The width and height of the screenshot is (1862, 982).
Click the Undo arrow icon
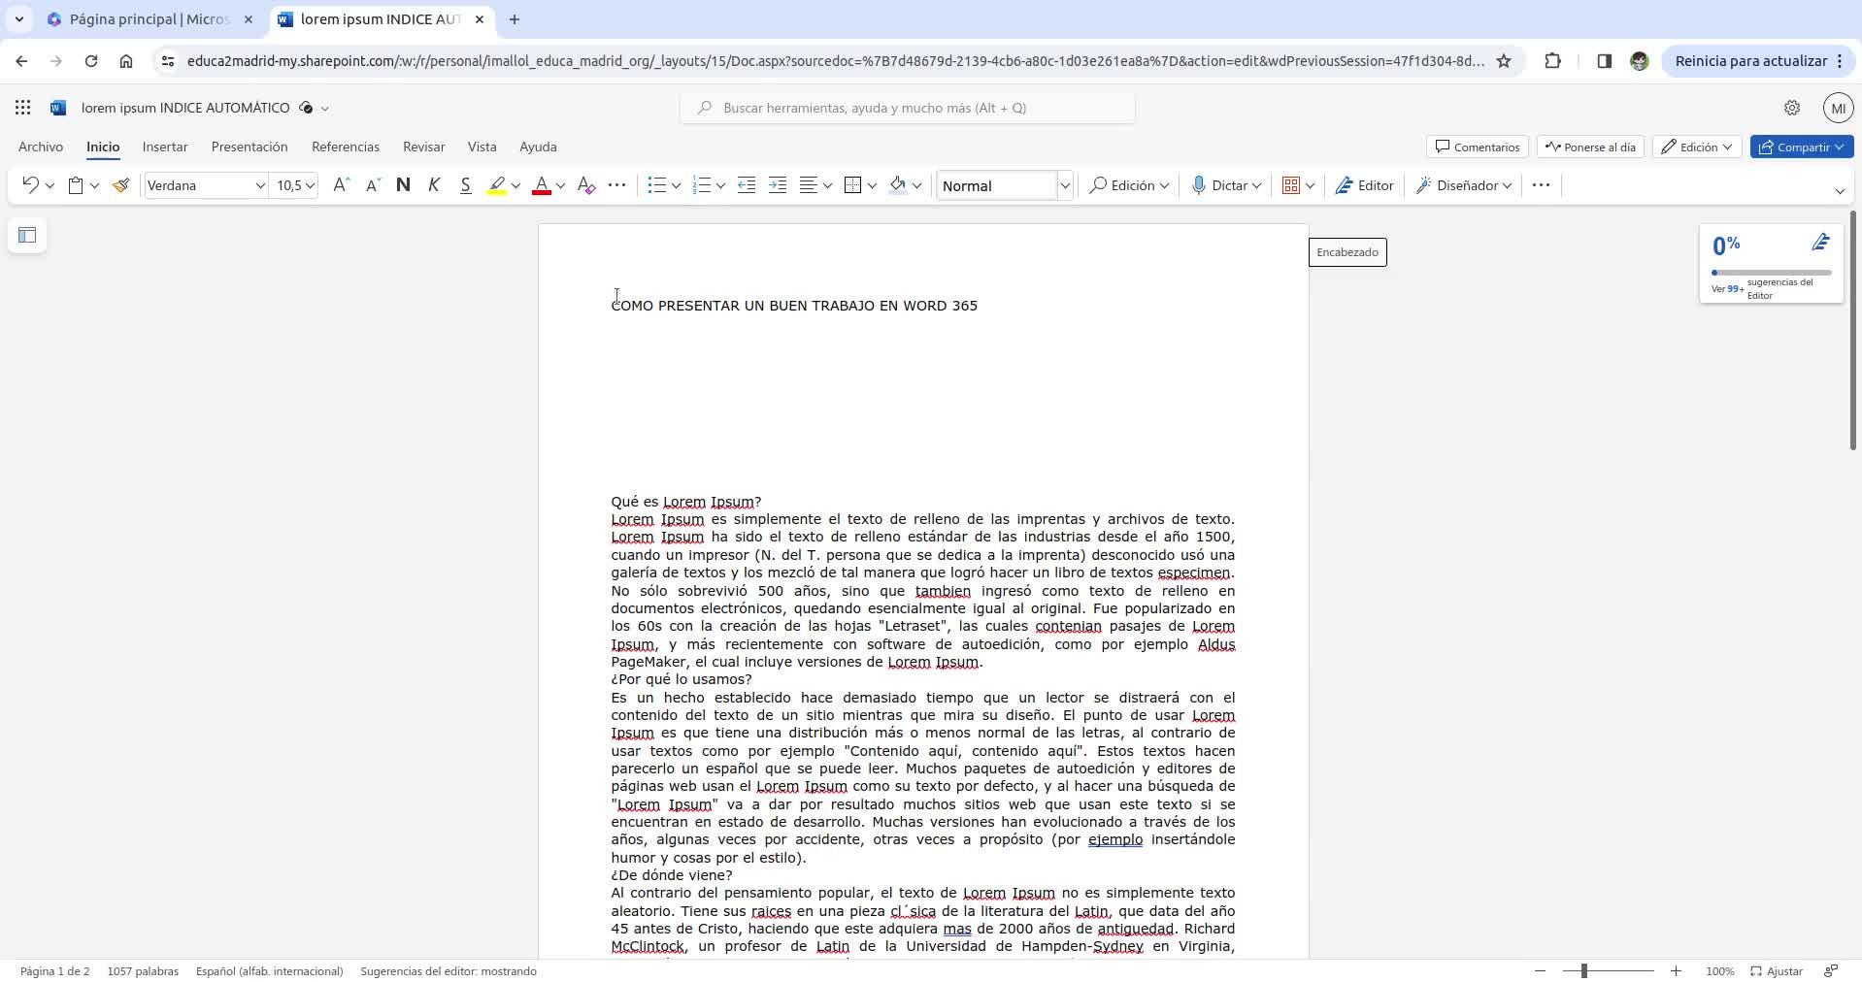pyautogui.click(x=30, y=185)
